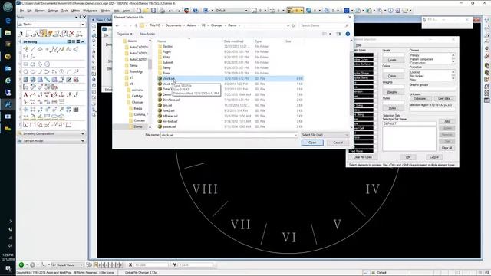Click Clear All Types button
The image size is (491, 276).
coord(363,157)
